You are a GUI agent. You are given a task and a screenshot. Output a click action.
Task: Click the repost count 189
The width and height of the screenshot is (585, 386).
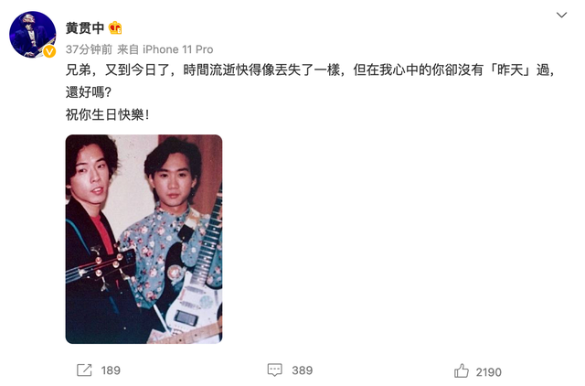coord(111,370)
